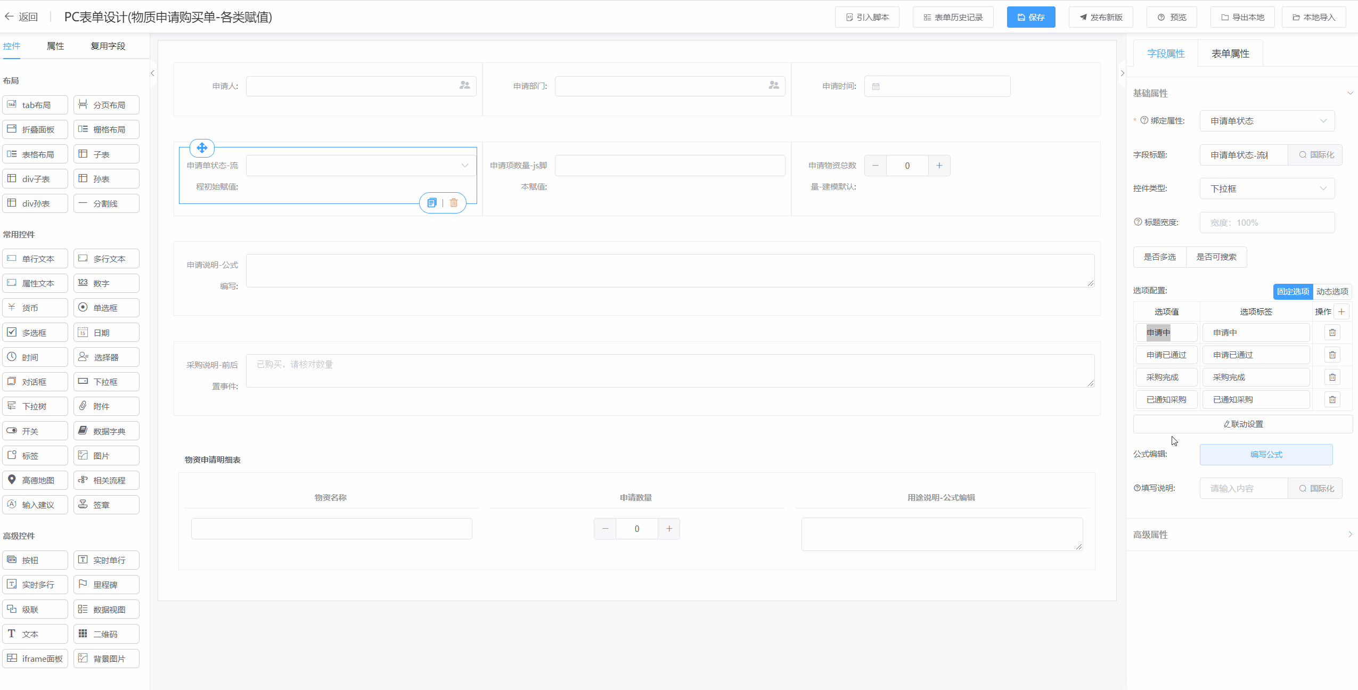Click the 编写公式 button

[1266, 455]
